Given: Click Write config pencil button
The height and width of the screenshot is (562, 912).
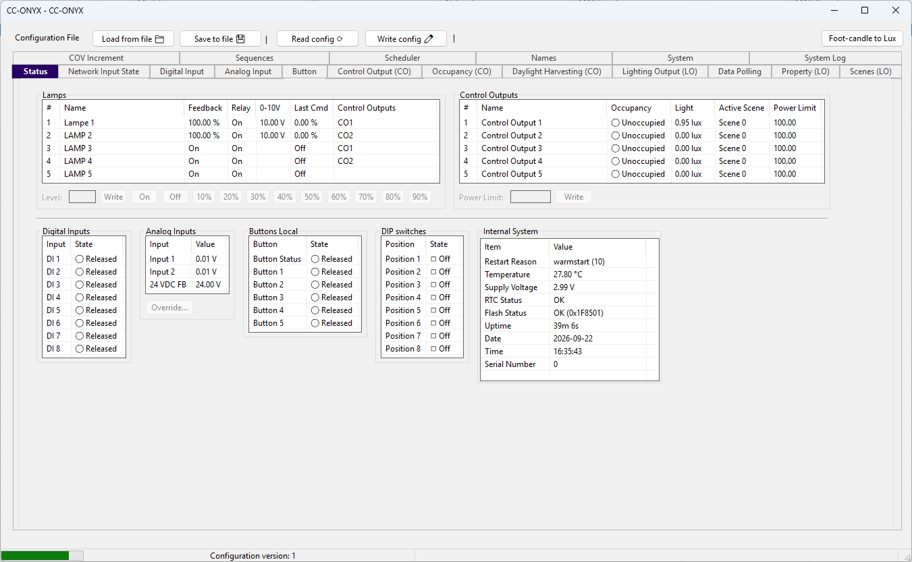Looking at the screenshot, I should tap(406, 39).
